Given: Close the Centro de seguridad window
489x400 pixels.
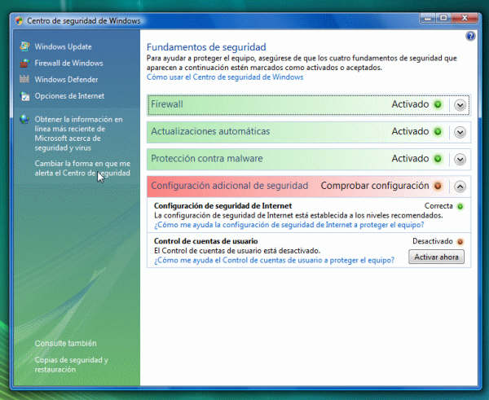Looking at the screenshot, I should 465,18.
